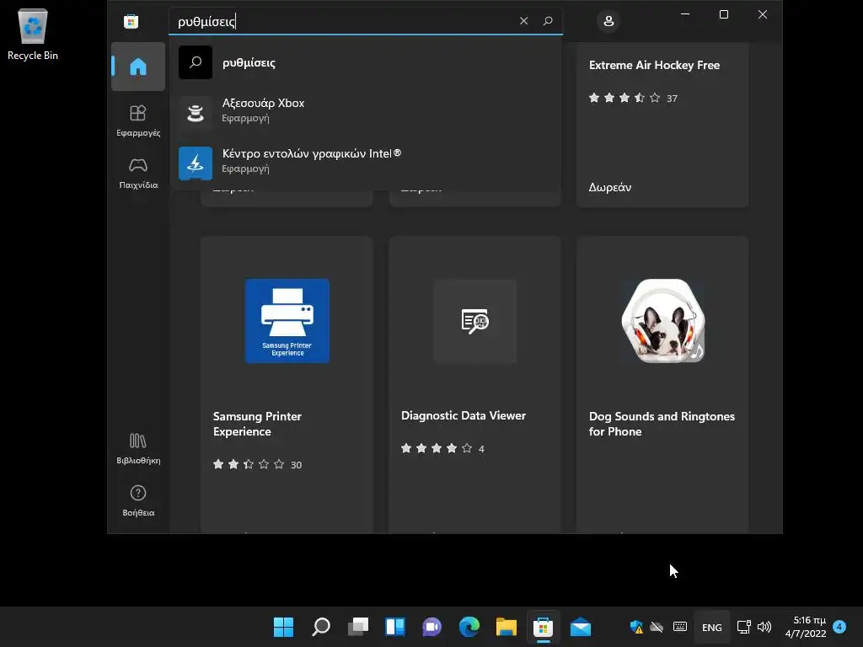Image resolution: width=863 pixels, height=647 pixels.
Task: Click the Microsoft Store logo icon
Action: point(131,21)
